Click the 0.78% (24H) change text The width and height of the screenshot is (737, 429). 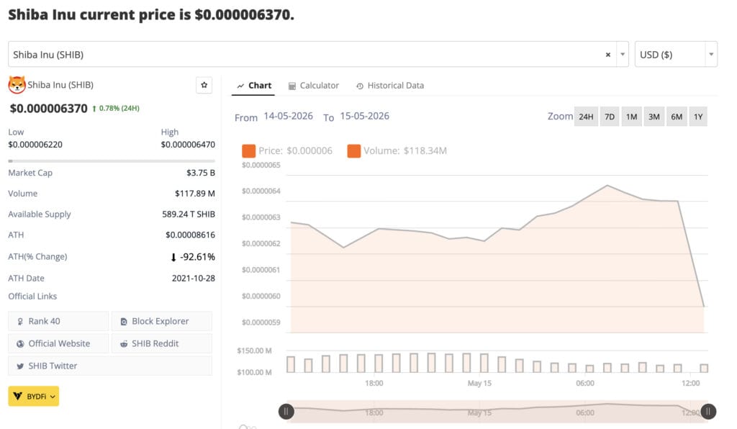tap(119, 108)
